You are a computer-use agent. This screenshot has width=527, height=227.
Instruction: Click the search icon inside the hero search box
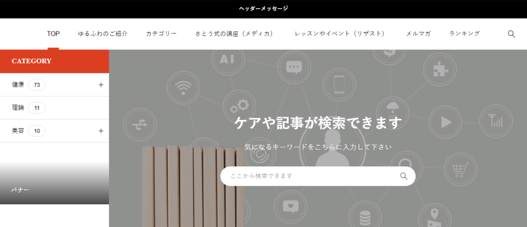pyautogui.click(x=403, y=176)
